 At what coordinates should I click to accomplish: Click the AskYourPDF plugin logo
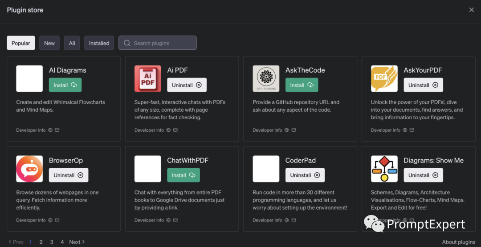[x=384, y=79]
